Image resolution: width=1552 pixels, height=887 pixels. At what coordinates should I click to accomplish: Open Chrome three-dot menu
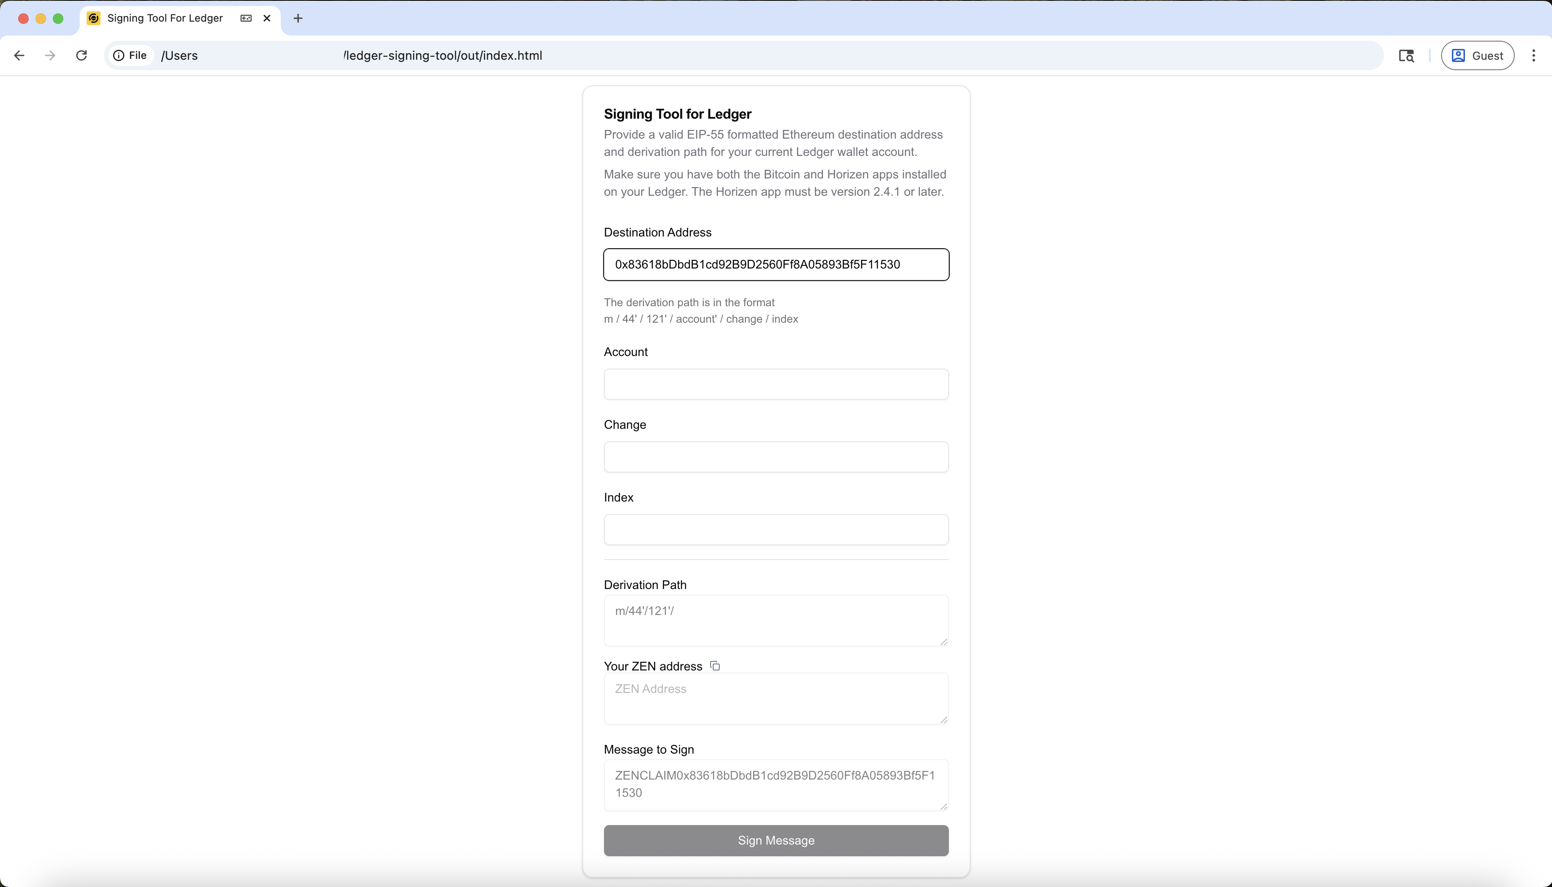(1533, 55)
